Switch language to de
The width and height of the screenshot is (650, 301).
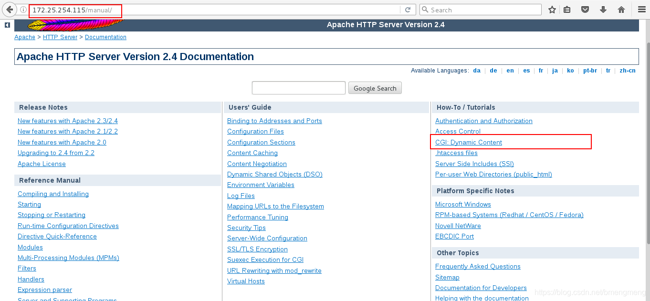pyautogui.click(x=493, y=71)
